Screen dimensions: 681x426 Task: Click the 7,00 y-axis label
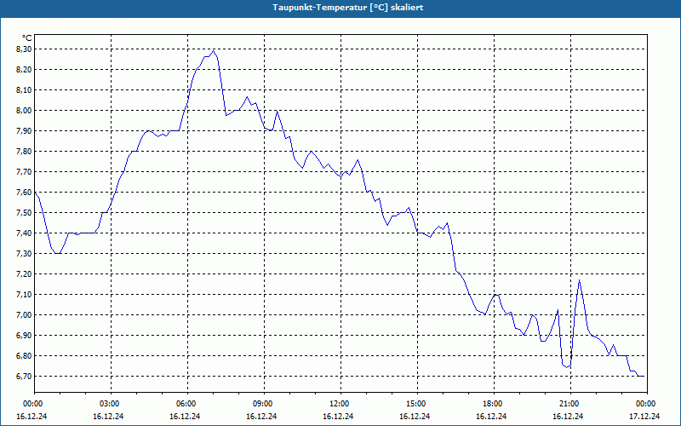click(24, 314)
